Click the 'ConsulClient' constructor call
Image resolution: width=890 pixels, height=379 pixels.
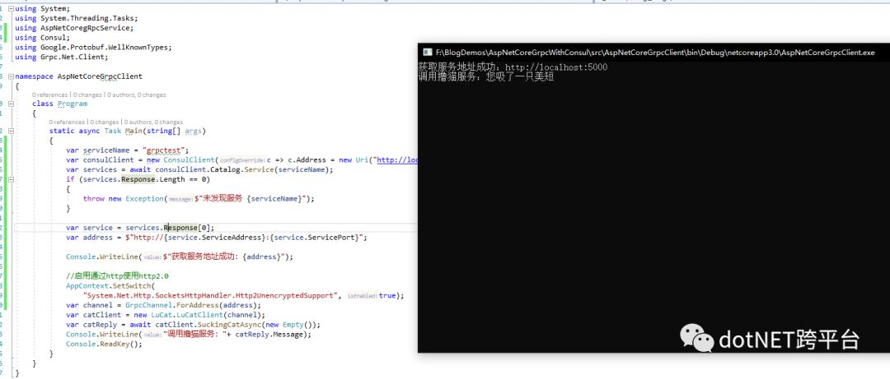coord(190,160)
